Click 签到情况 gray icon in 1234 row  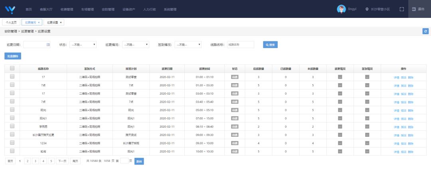click(x=367, y=143)
